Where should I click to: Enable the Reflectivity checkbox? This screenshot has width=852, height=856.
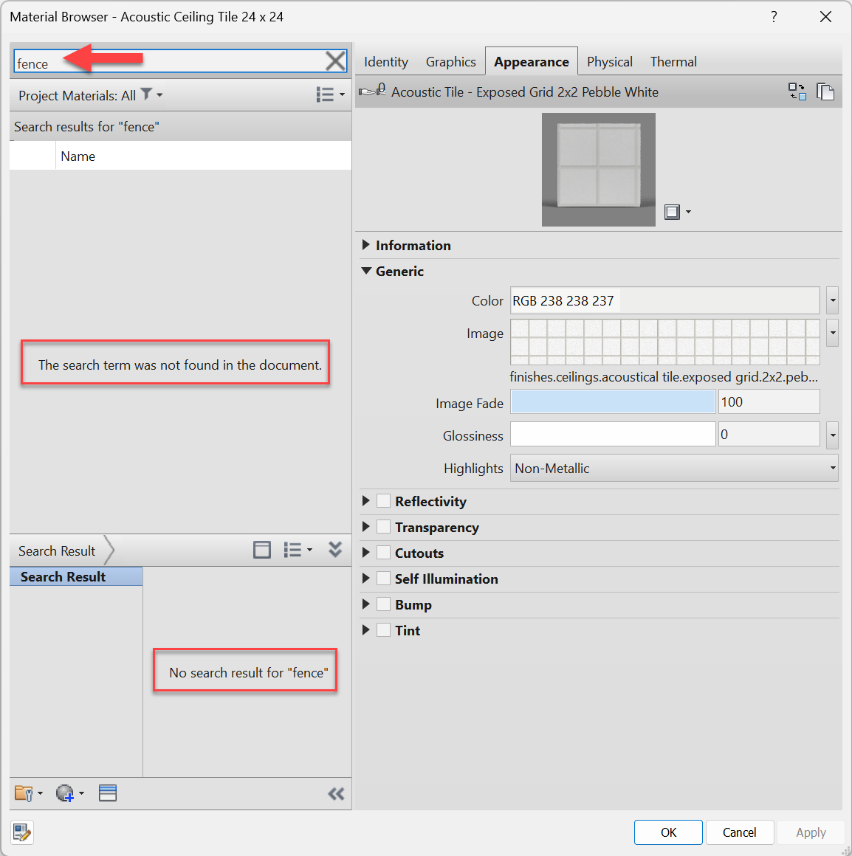383,501
